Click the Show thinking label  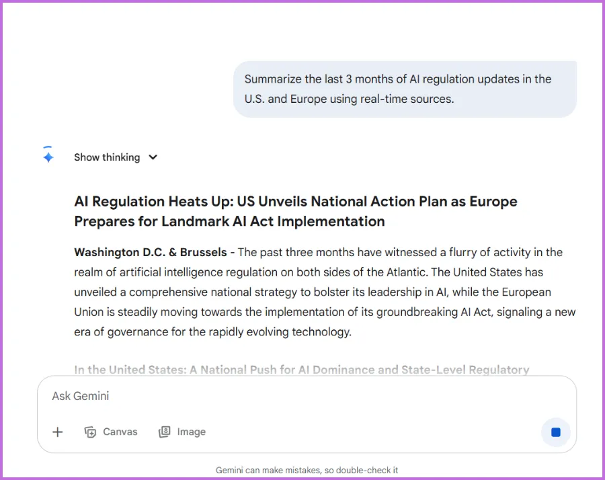(107, 157)
